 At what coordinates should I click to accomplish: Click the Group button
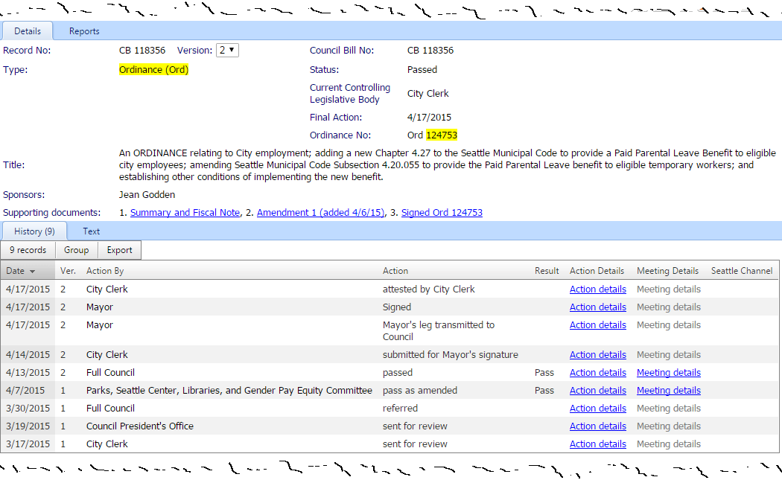pyautogui.click(x=76, y=250)
